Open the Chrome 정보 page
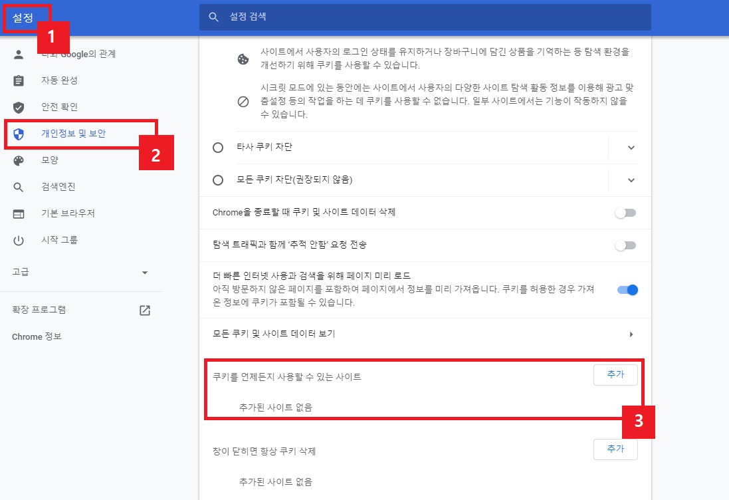729x500 pixels. 37,336
